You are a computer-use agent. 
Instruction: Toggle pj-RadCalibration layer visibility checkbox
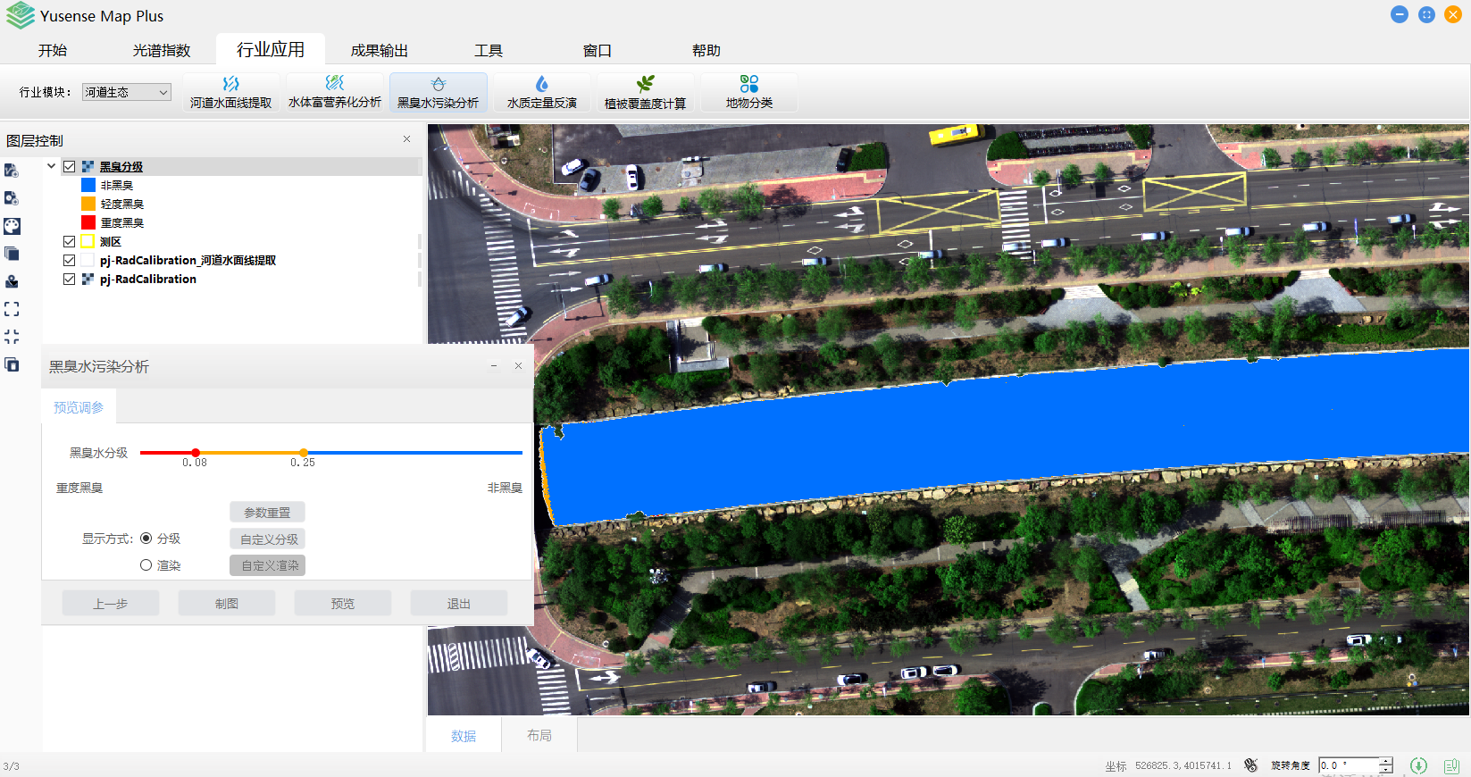[69, 279]
